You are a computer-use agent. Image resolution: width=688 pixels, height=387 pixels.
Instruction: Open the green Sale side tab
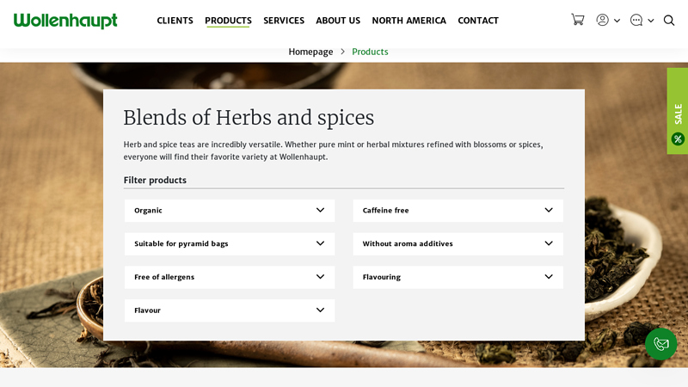[x=678, y=111]
